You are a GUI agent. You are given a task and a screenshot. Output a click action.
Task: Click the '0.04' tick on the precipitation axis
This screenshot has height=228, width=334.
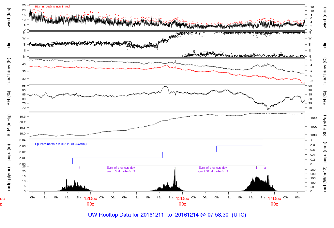coord(23,140)
